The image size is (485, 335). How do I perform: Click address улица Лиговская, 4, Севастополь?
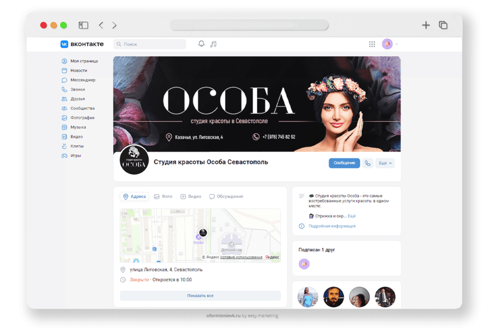(x=166, y=270)
